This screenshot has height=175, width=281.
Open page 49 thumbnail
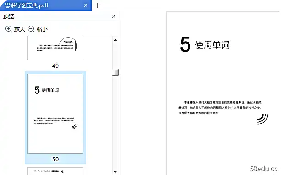[x=55, y=48]
